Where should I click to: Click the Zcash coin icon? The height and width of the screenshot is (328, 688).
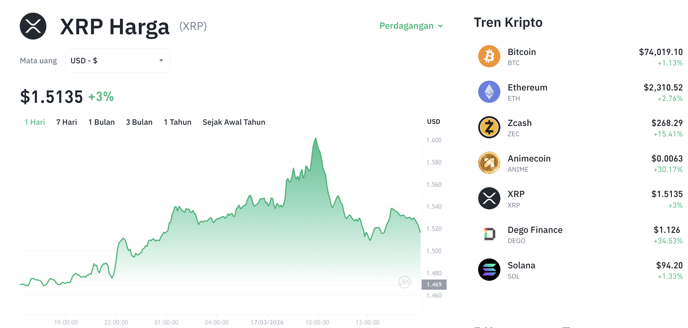point(489,127)
